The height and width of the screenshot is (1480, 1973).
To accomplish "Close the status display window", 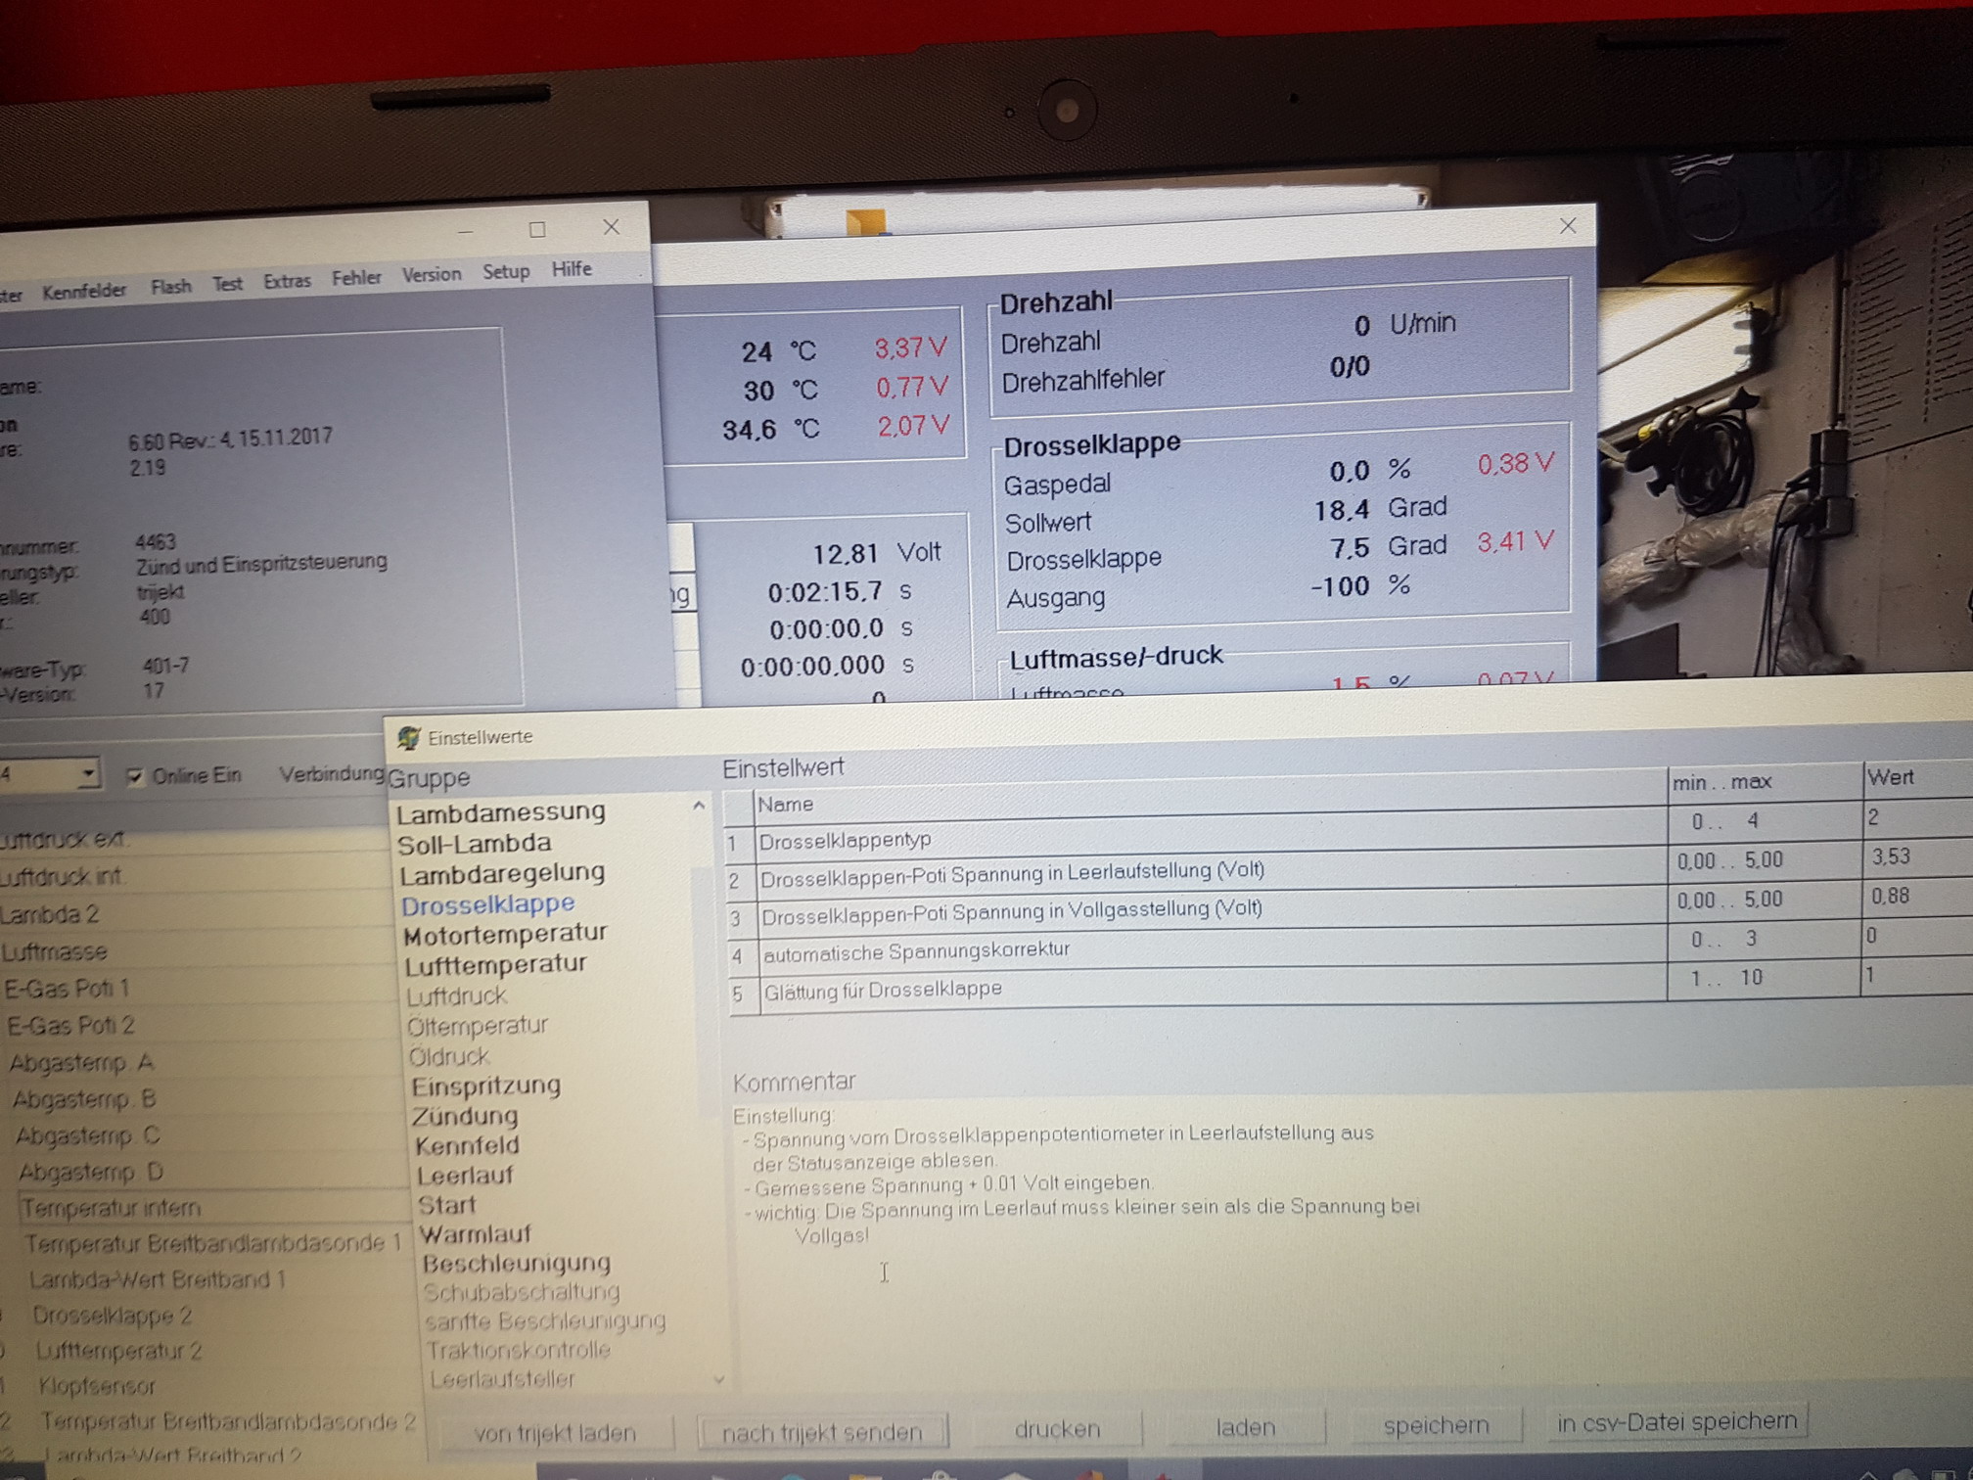I will click(1567, 226).
